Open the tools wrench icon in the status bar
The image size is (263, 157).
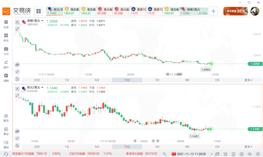tap(225, 154)
